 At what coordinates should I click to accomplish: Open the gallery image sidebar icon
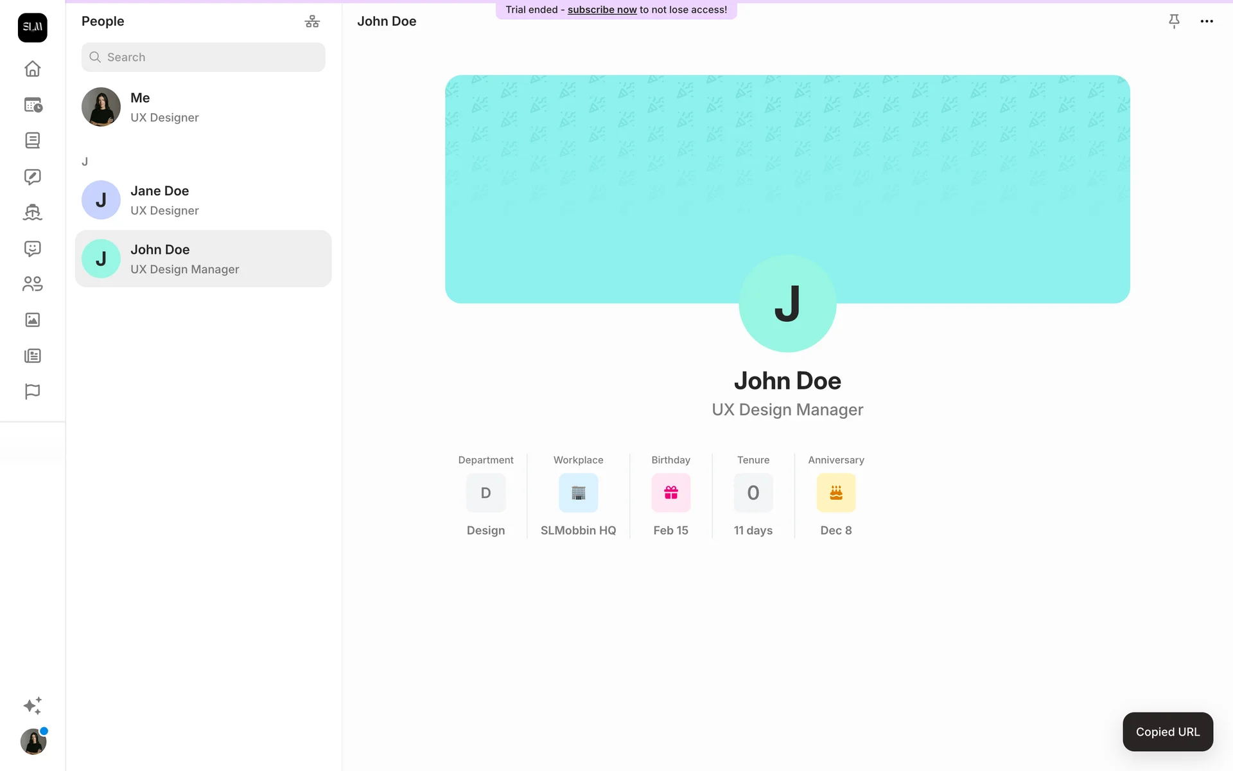[32, 320]
